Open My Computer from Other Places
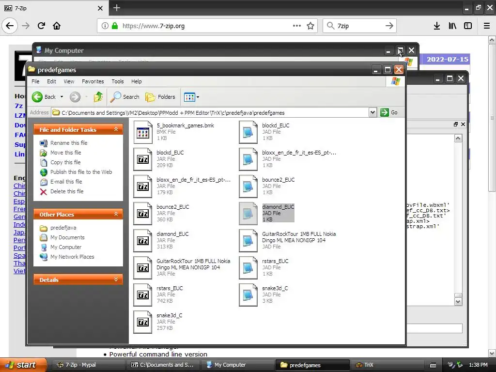496x372 pixels. tap(66, 247)
